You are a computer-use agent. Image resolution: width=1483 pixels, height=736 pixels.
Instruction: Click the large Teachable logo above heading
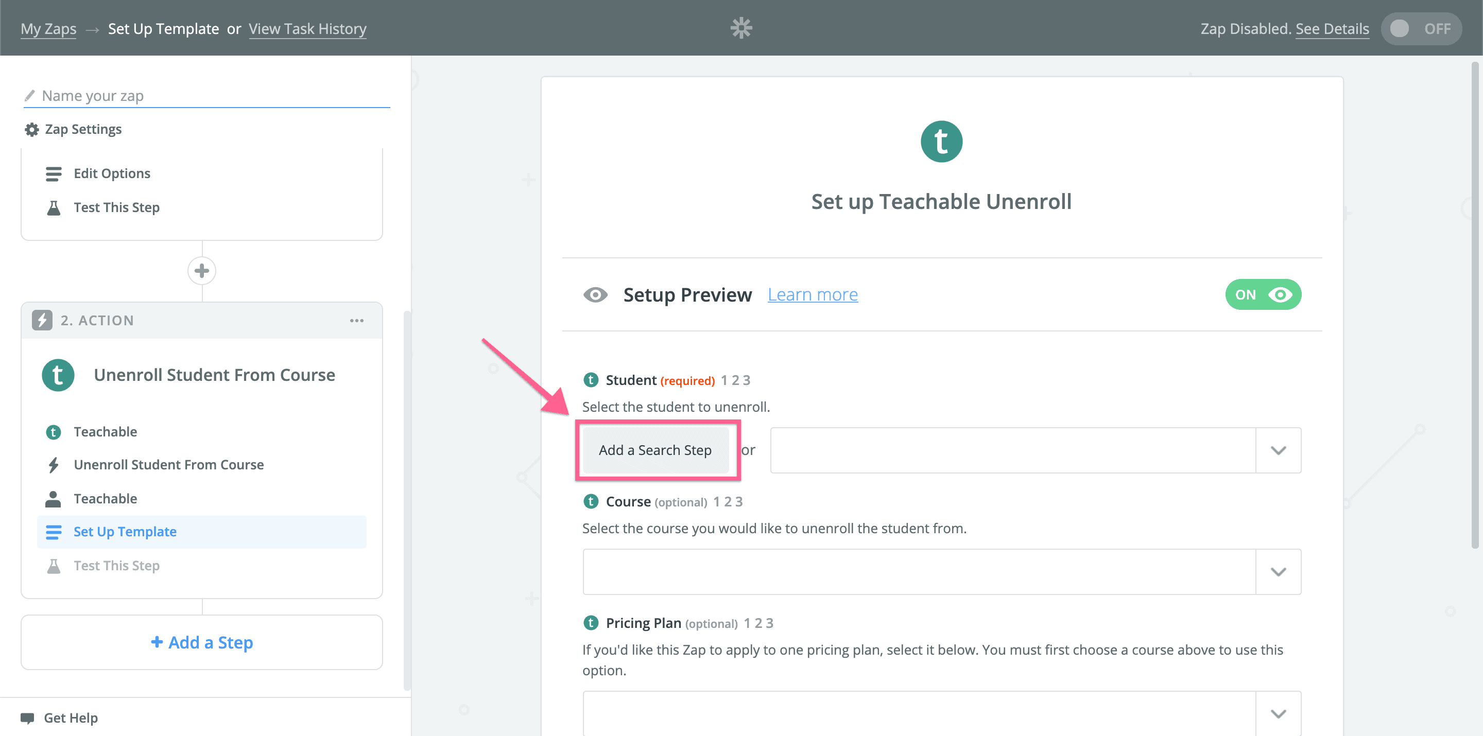941,142
